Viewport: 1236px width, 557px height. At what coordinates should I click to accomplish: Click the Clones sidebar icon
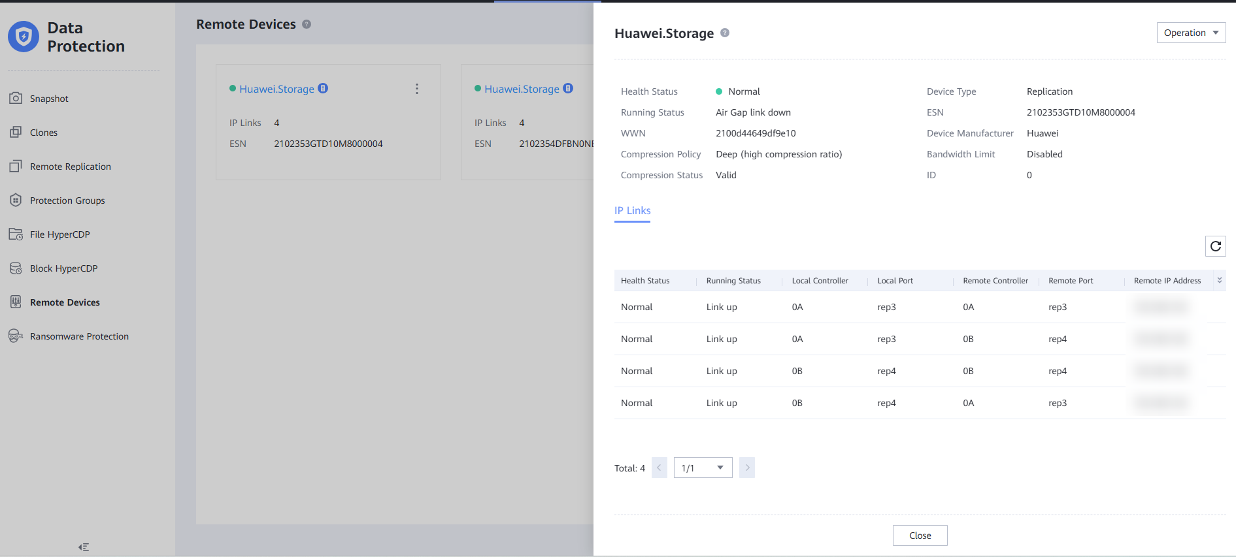coord(16,133)
